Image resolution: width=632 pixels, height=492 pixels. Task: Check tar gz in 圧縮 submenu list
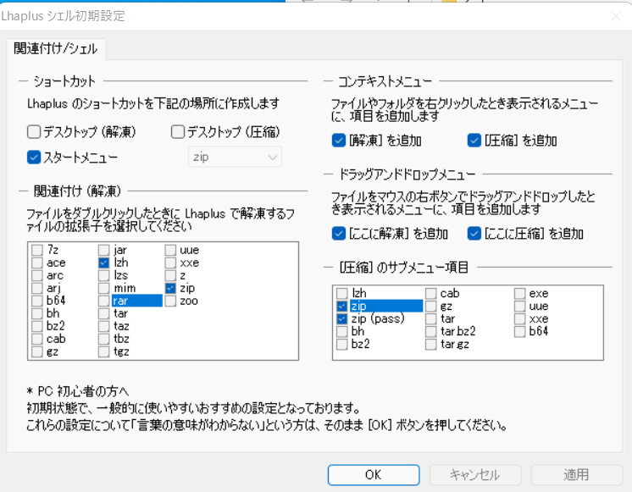[x=431, y=344]
